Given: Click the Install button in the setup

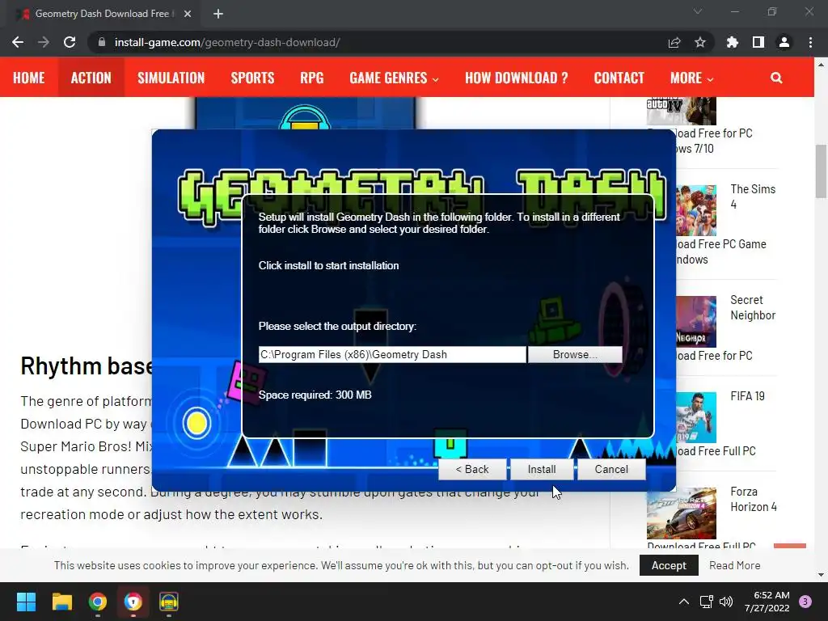Looking at the screenshot, I should [542, 469].
